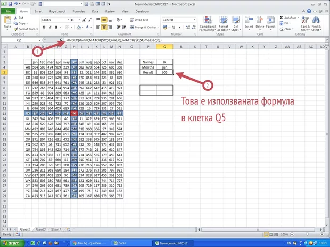Click in the formula bar with INDEX formula
Screen dimensions: 330x247
(x=195, y=40)
